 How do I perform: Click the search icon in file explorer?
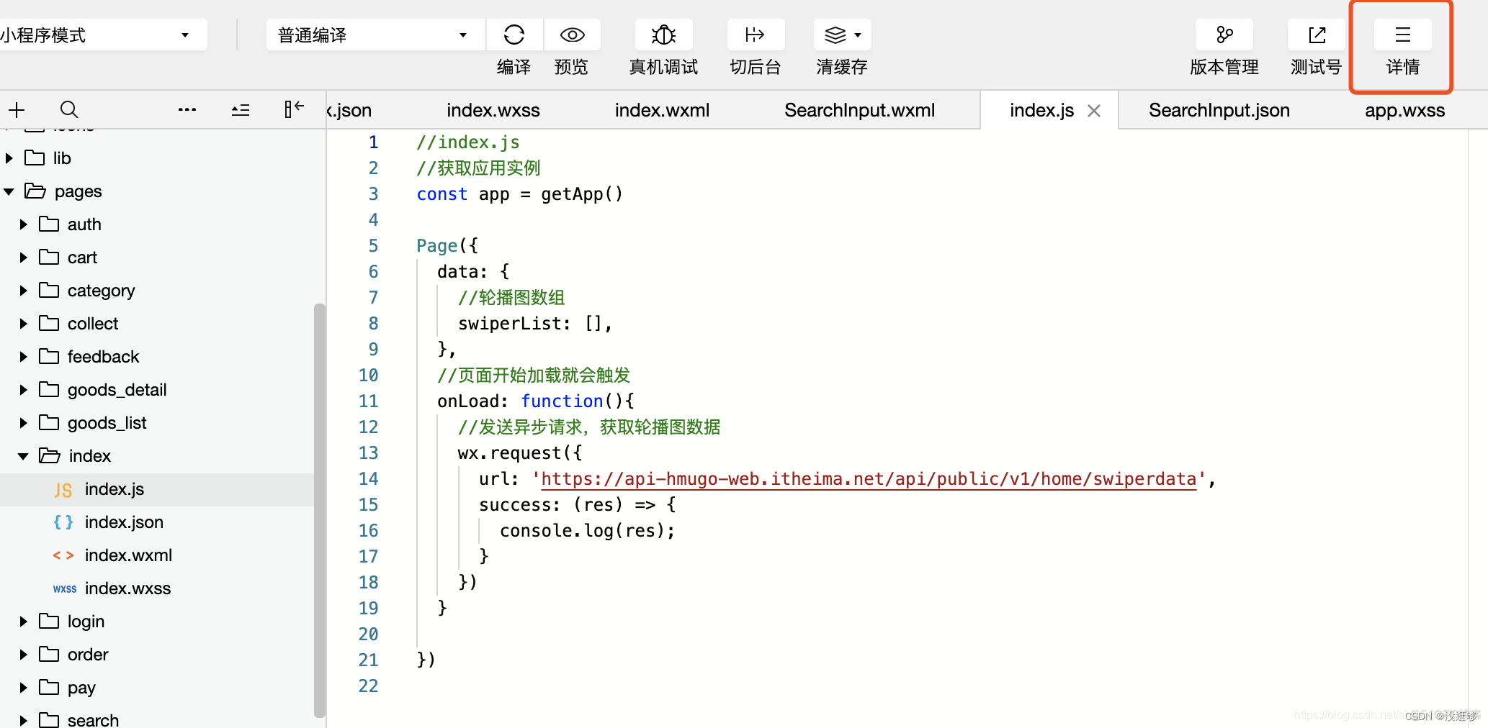click(x=69, y=109)
